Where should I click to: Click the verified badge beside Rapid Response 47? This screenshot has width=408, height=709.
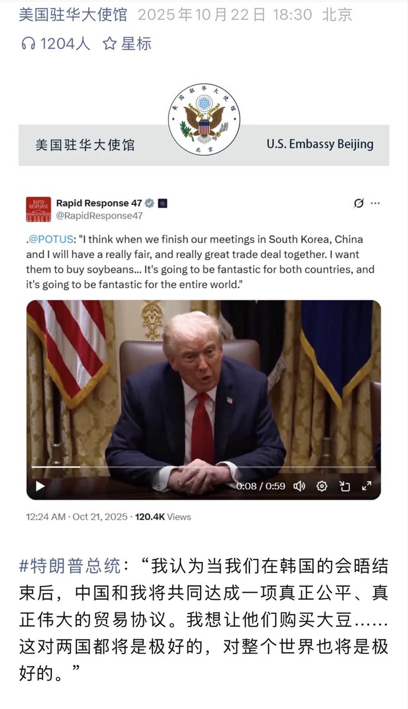[x=150, y=203]
